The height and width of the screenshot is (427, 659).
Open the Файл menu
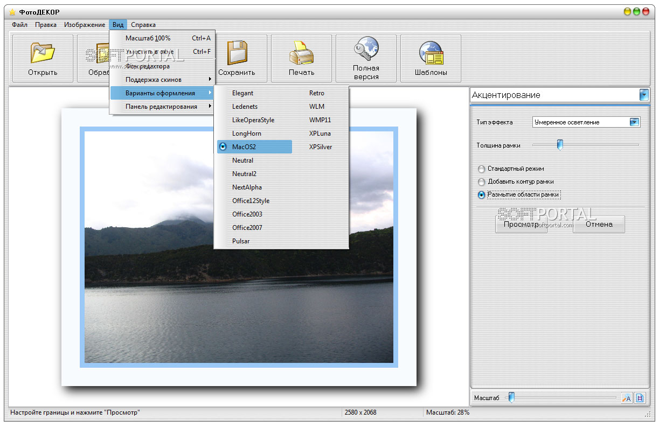coord(19,25)
